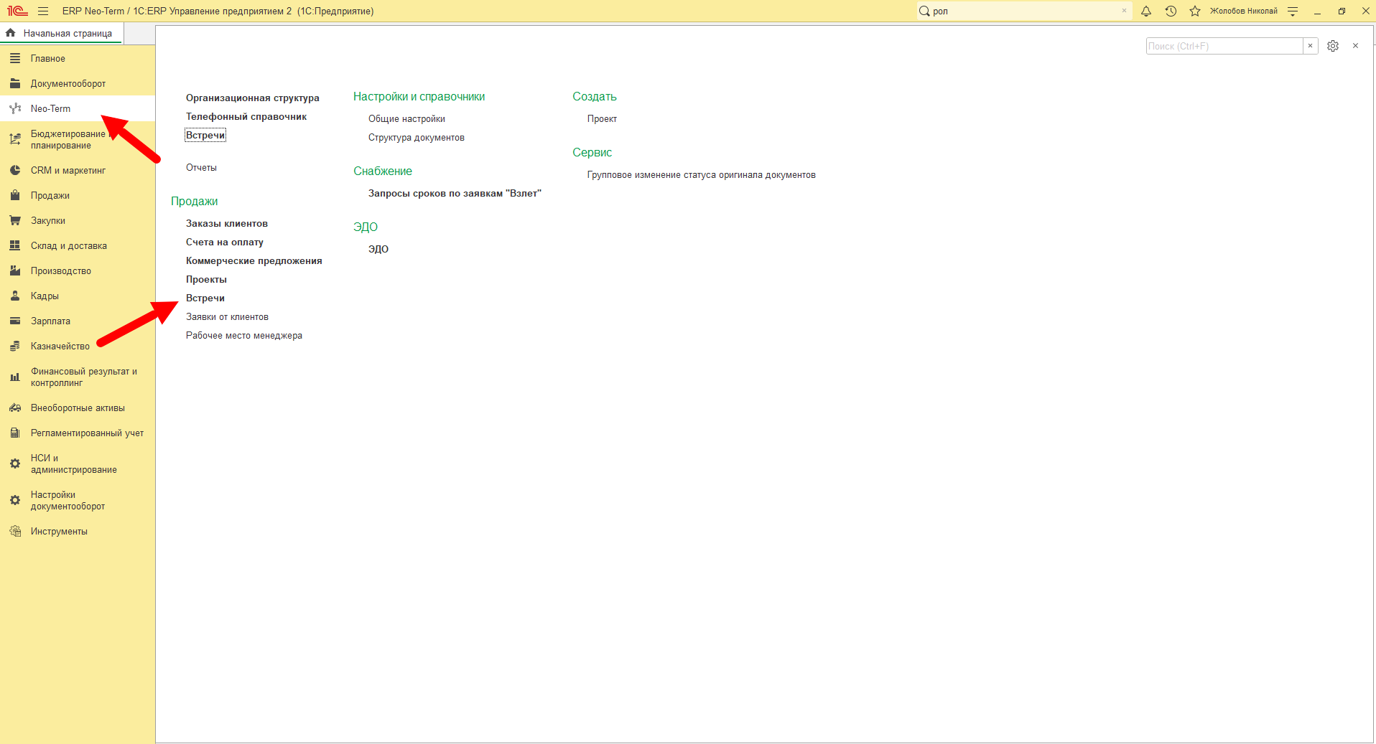This screenshot has width=1376, height=744.
Task: Open the history clock icon
Action: point(1171,11)
